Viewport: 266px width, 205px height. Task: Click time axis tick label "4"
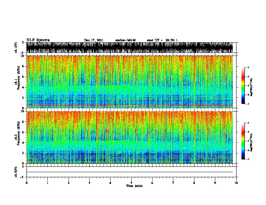(110, 183)
